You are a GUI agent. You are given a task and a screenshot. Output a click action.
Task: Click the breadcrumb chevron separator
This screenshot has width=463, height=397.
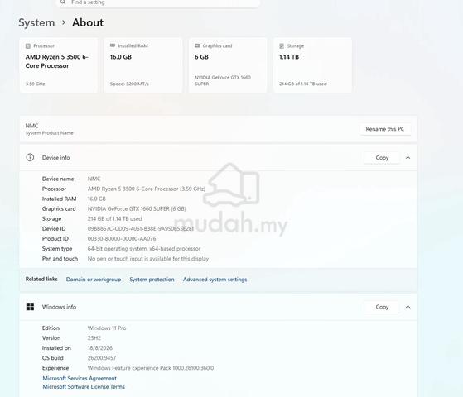point(64,22)
